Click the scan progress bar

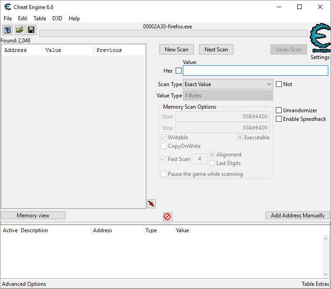click(173, 33)
